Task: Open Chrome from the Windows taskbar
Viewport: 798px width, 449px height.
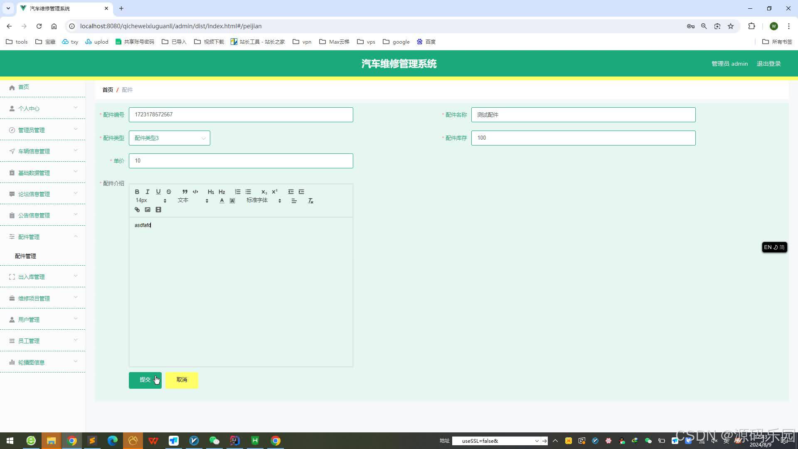Action: [x=72, y=441]
